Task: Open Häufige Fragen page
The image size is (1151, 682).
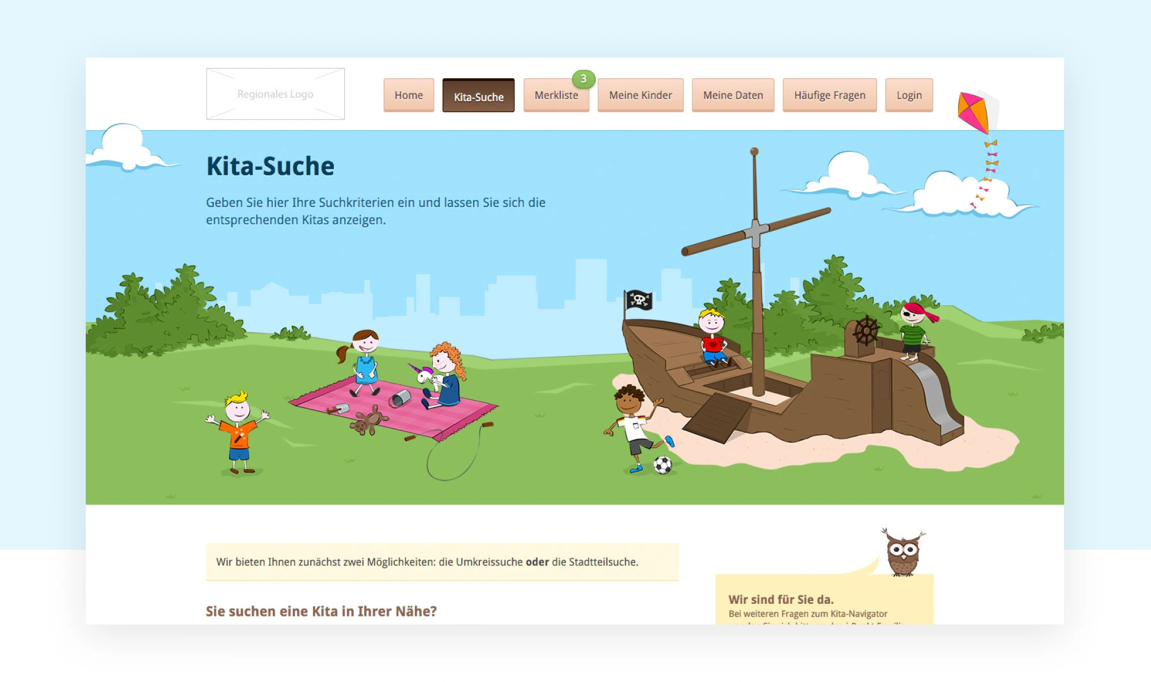Action: click(829, 95)
